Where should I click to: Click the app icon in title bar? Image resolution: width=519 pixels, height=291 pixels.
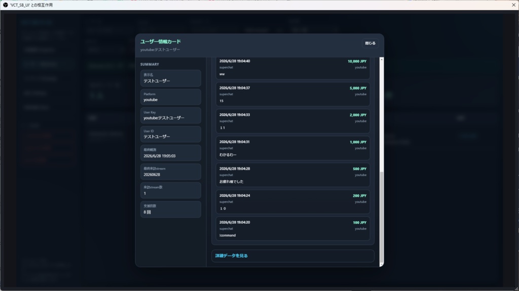tap(5, 5)
